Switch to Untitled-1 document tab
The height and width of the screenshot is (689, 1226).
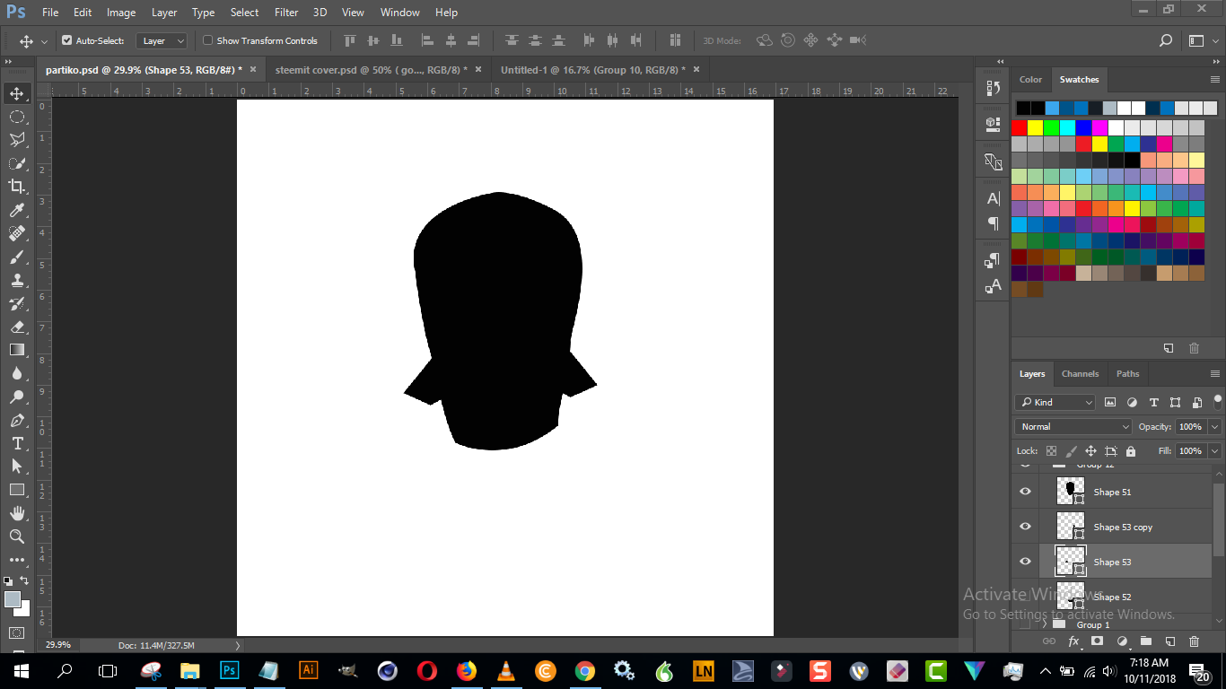point(592,69)
